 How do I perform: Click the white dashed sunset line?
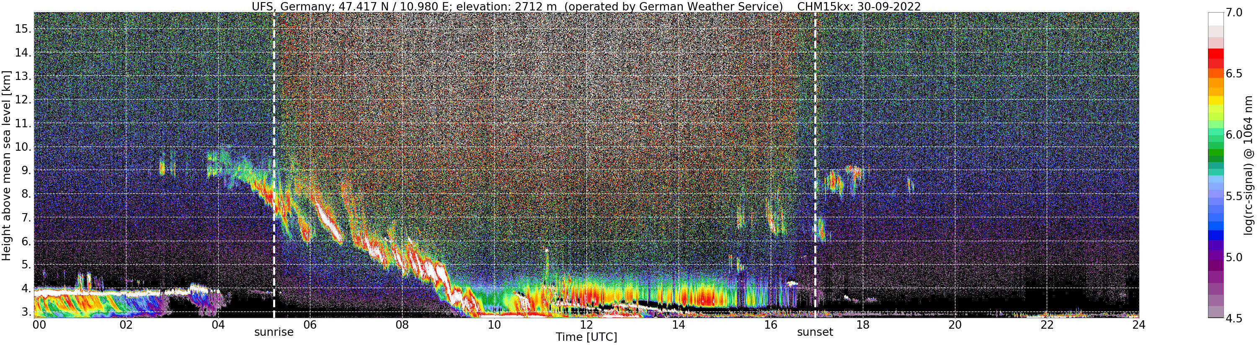816,165
